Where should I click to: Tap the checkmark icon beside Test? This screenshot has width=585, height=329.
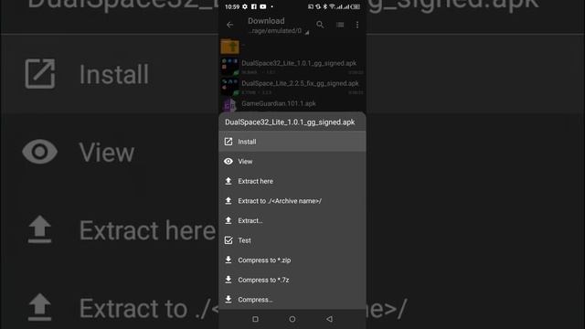tap(229, 240)
